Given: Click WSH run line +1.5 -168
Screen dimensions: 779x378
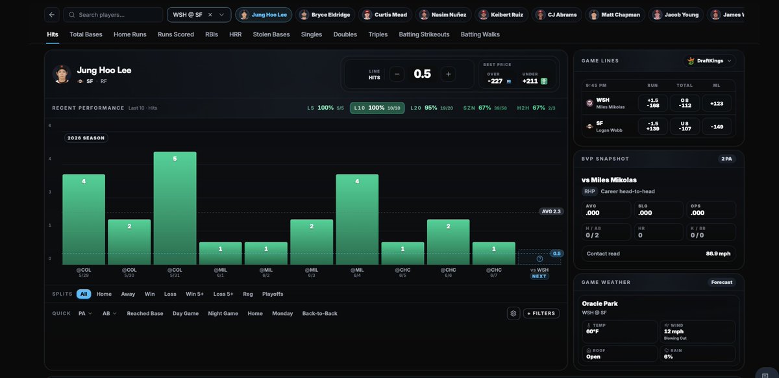Looking at the screenshot, I should coord(653,103).
